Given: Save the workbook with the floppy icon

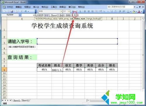Looking at the screenshot, I should click(12, 11).
